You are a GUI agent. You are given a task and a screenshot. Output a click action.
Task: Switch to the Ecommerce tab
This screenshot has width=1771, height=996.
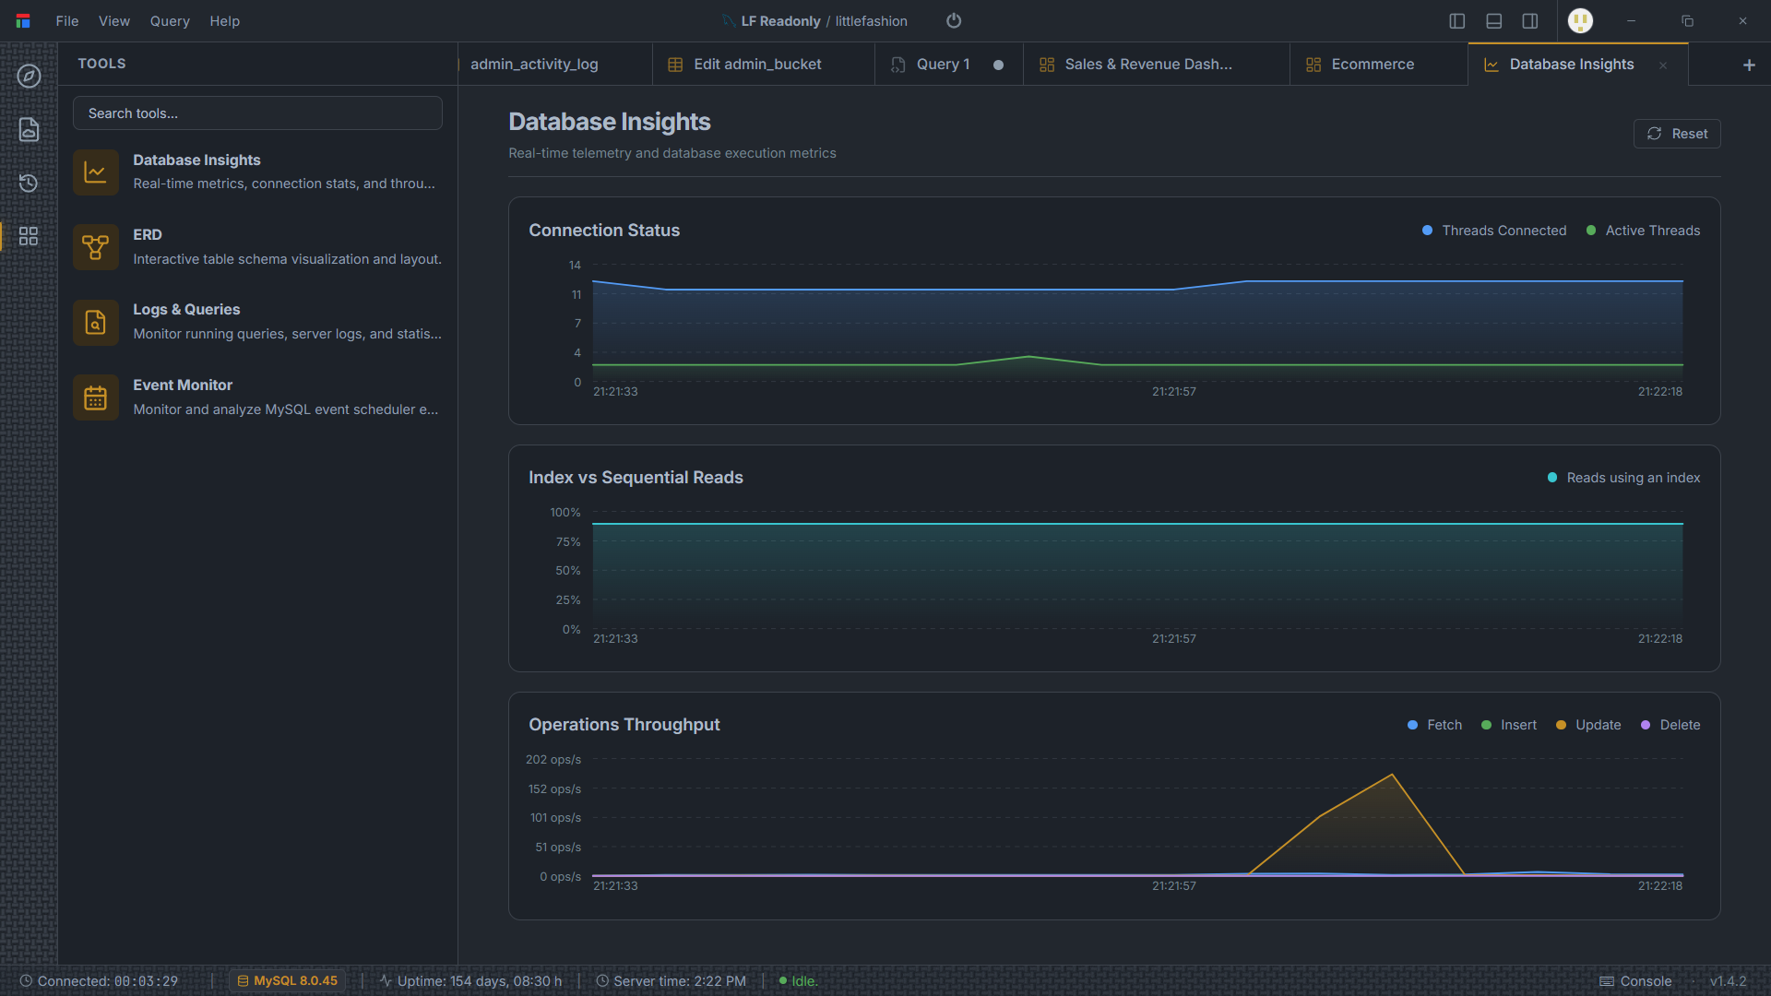(1378, 65)
